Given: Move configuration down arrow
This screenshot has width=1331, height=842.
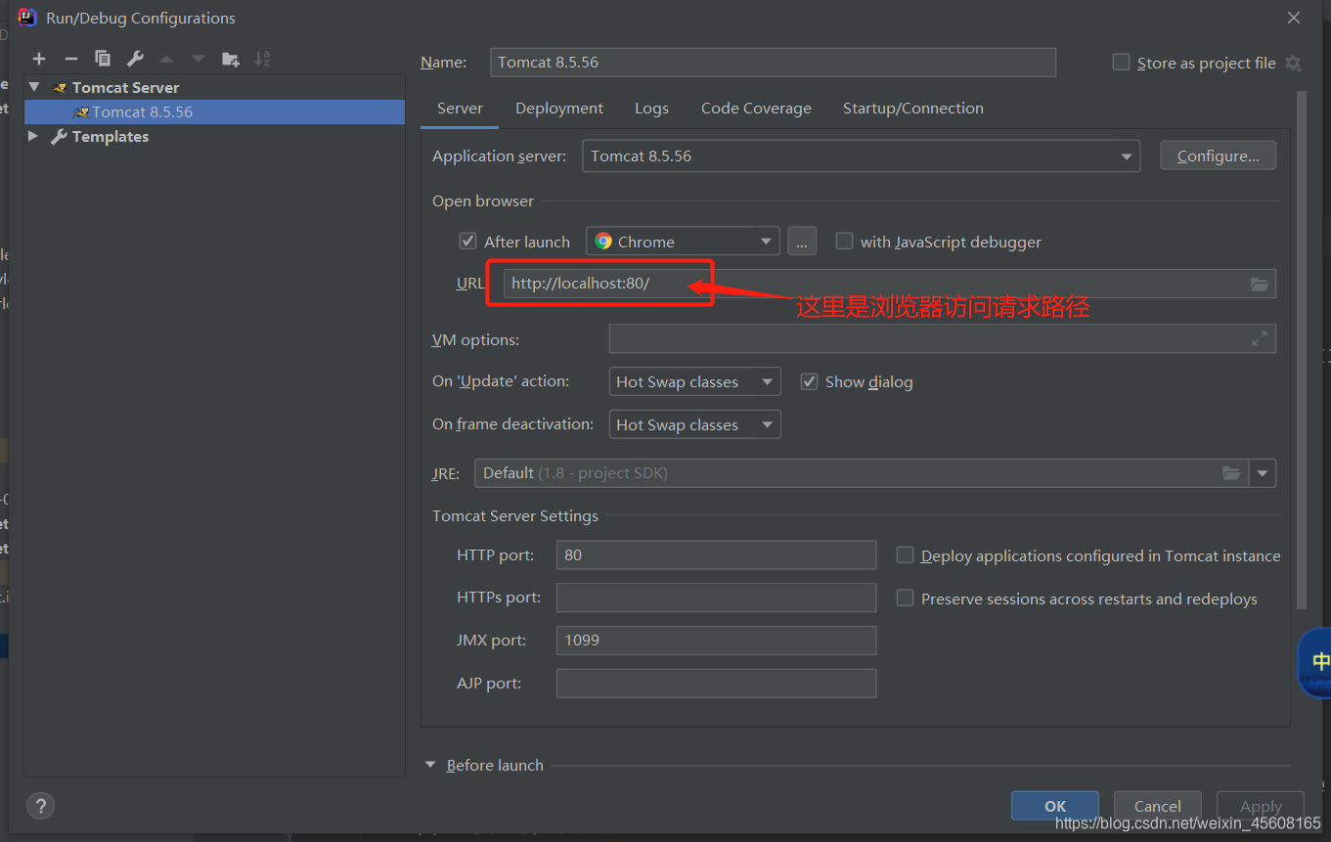Looking at the screenshot, I should pyautogui.click(x=199, y=59).
